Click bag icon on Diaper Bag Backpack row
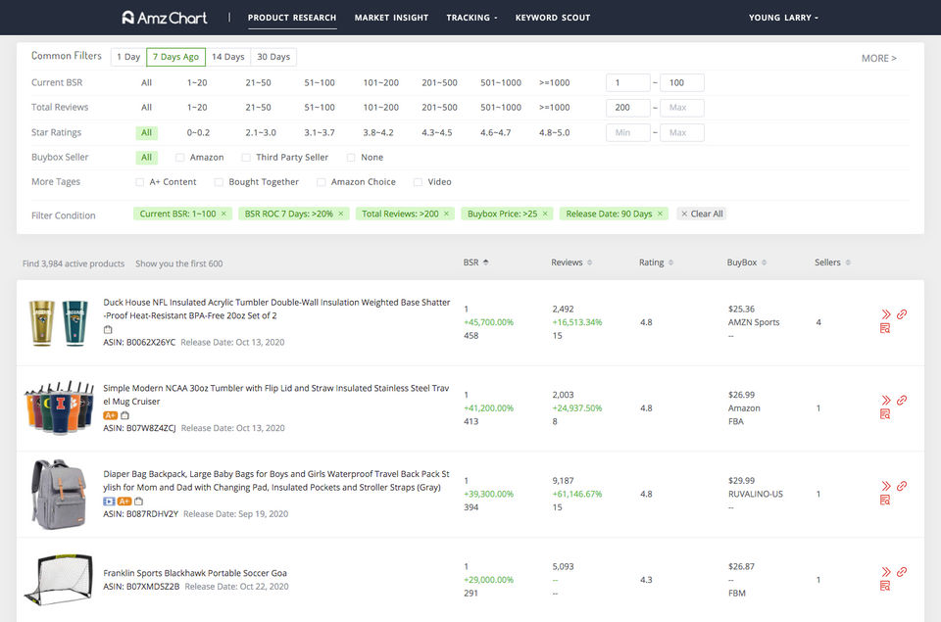Screen dimensions: 941x622 138,502
